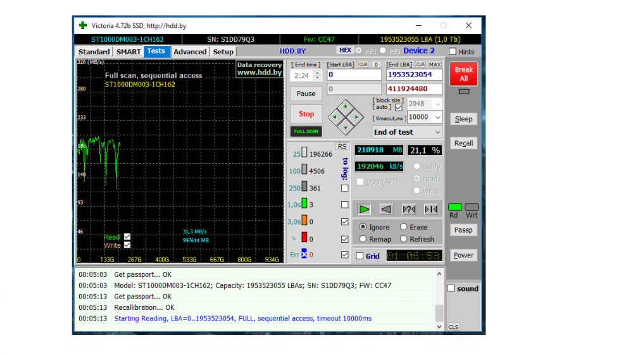The width and height of the screenshot is (633, 356).
Task: Open the block size 2048 dropdown
Action: pos(437,104)
